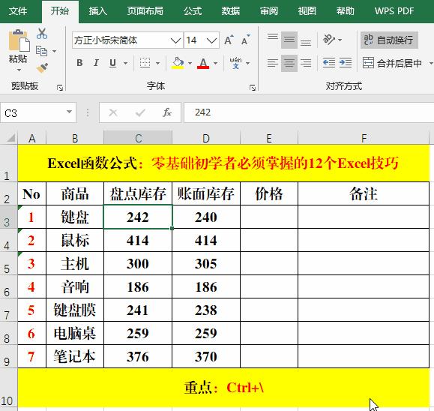Viewport: 434px width, 411px height.
Task: Switch to the 插入 ribbon tab
Action: click(x=97, y=11)
